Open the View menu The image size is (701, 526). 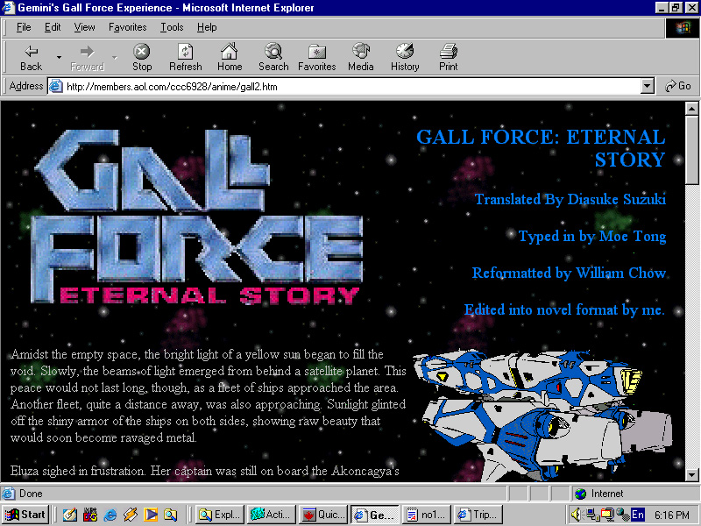84,27
